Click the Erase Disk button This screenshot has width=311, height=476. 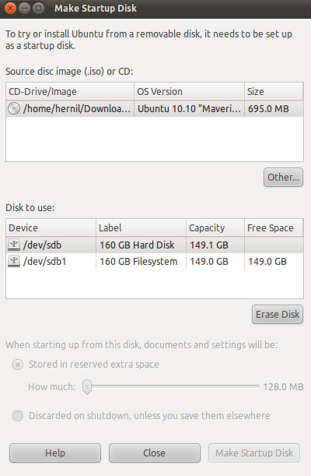click(x=278, y=314)
